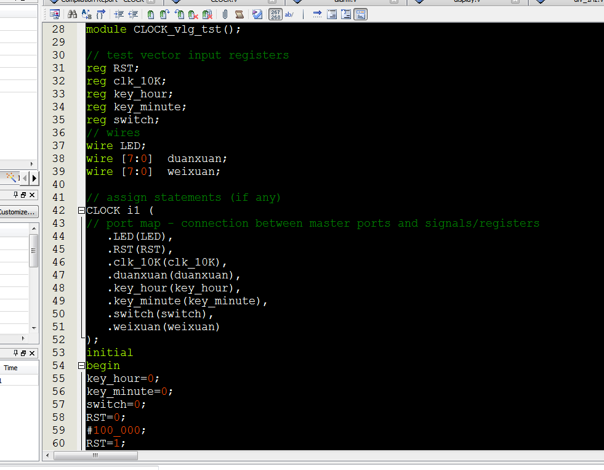Click the dock/undock editor window icon
Viewport: 604px width, 470px height.
(x=55, y=15)
